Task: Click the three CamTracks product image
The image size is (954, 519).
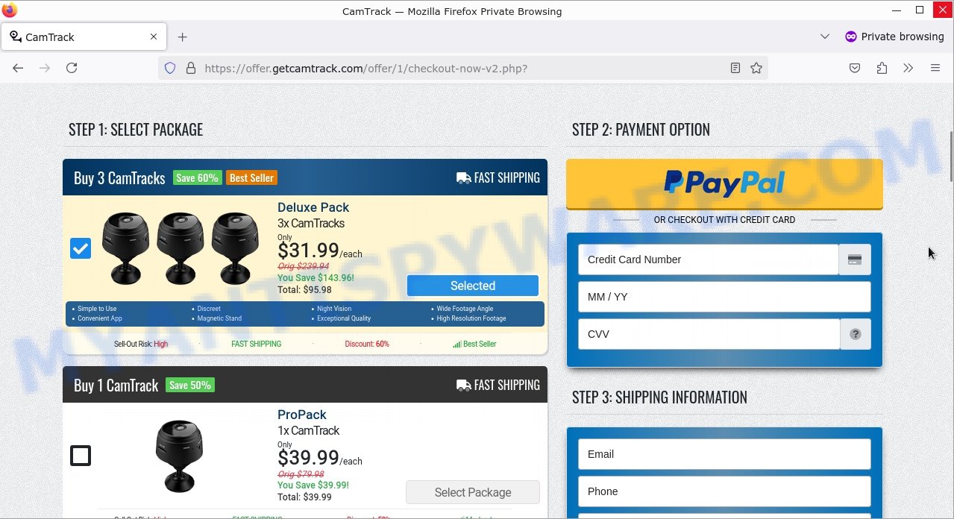Action: [181, 248]
